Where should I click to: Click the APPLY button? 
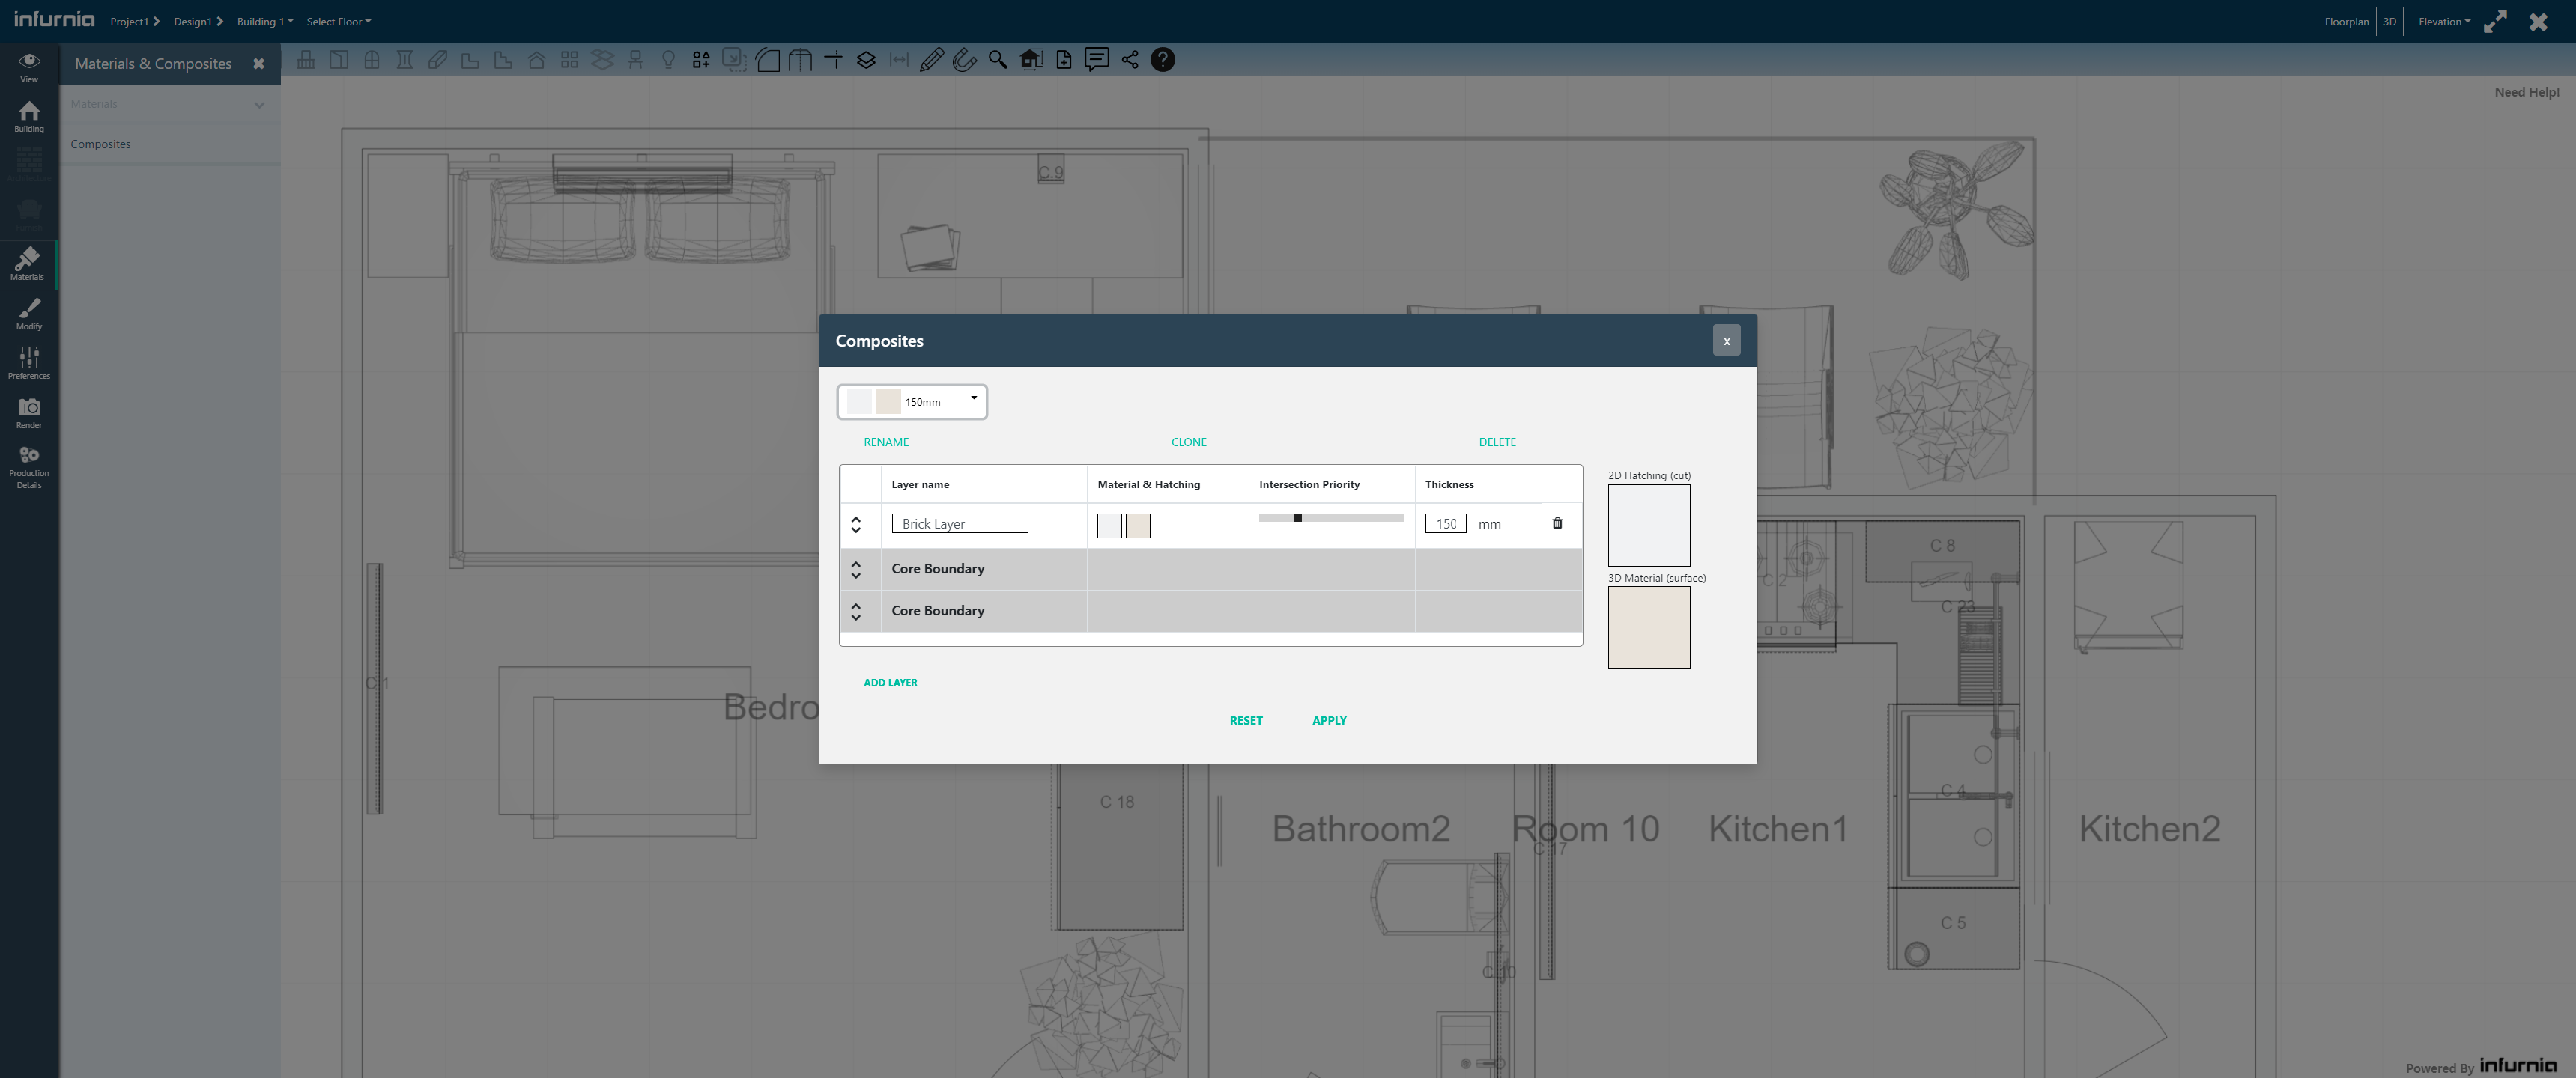1329,720
